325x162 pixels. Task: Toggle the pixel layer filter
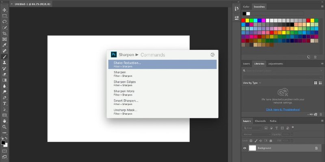[266, 128]
